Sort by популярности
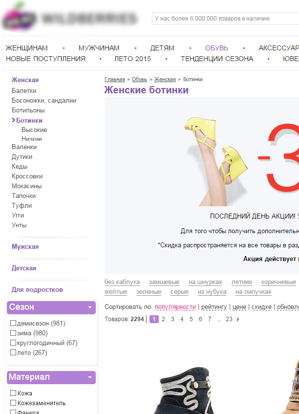Viewport: 299px width, 414px height. 175,307
